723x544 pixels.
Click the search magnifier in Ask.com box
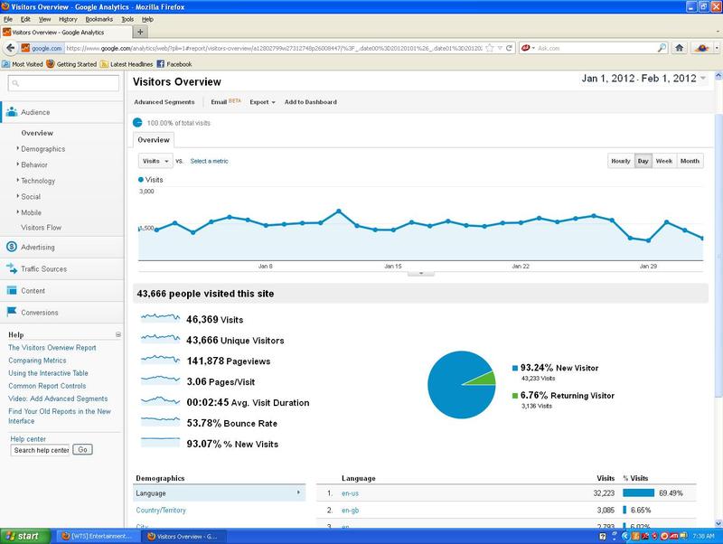click(662, 48)
